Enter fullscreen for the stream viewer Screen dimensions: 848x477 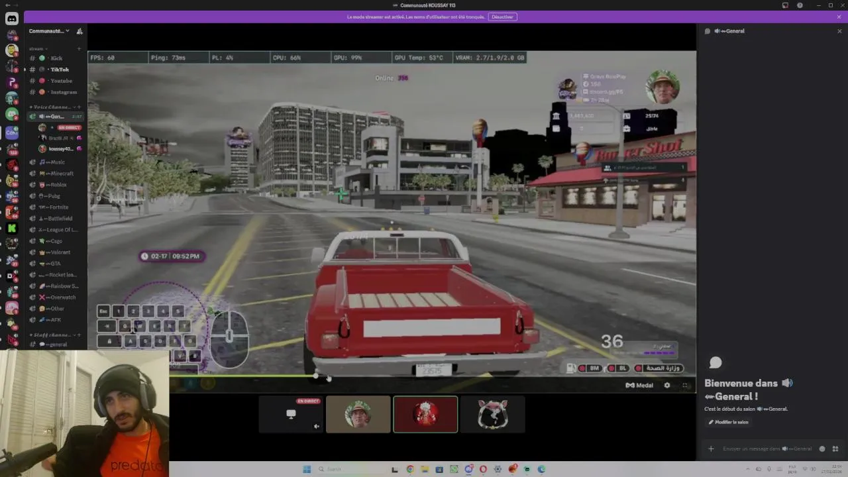pos(686,385)
